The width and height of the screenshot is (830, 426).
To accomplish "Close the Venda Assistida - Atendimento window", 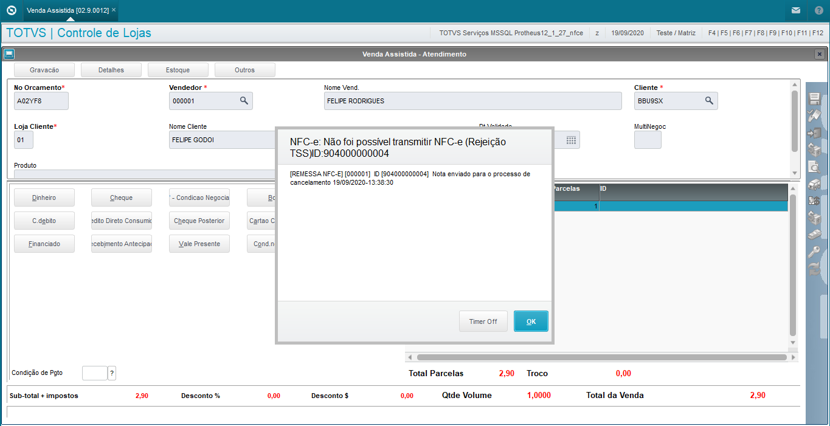I will tap(819, 54).
